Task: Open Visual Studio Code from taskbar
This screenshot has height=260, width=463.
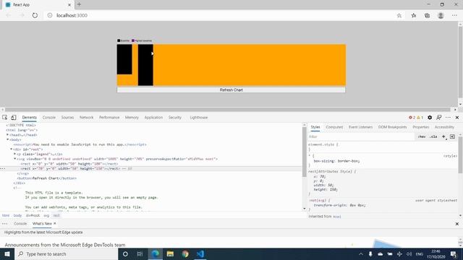Action: pyautogui.click(x=200, y=253)
